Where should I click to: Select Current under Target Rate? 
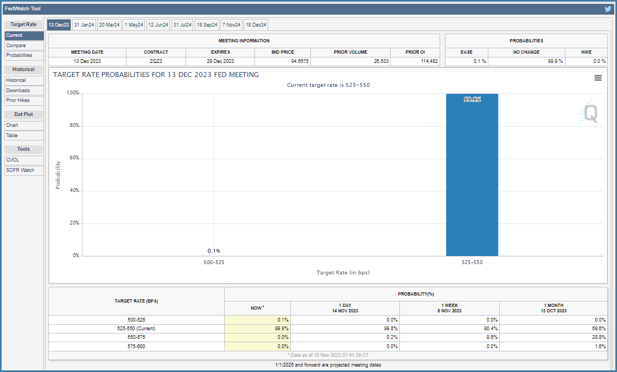(x=24, y=35)
